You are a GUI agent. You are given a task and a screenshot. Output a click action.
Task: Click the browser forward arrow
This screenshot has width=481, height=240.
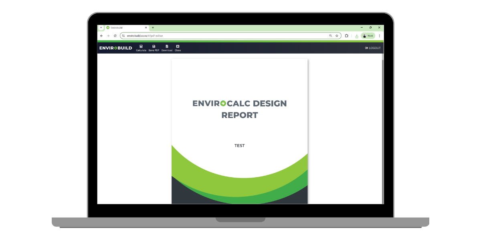coord(108,36)
